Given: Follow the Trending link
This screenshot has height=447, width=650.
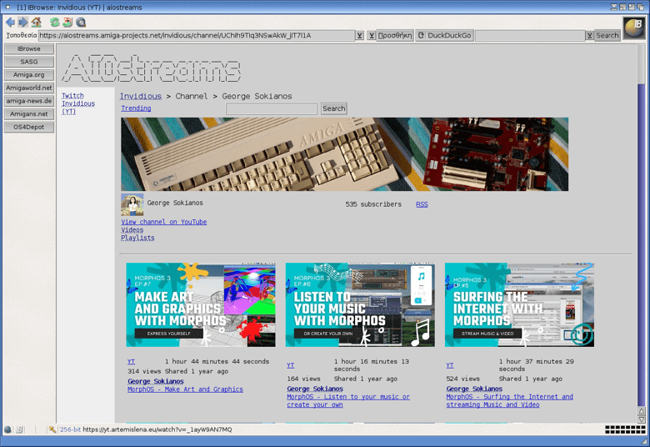Looking at the screenshot, I should (136, 108).
